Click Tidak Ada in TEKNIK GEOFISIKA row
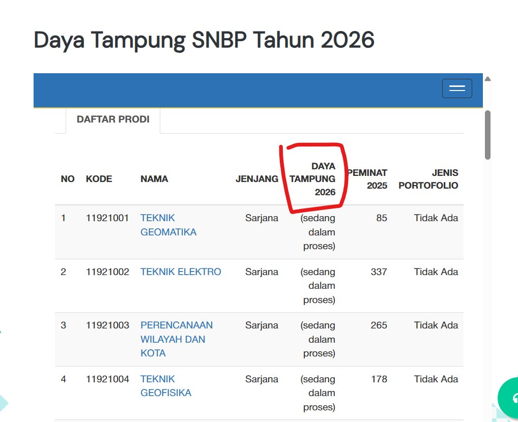This screenshot has height=422, width=518. coord(436,379)
